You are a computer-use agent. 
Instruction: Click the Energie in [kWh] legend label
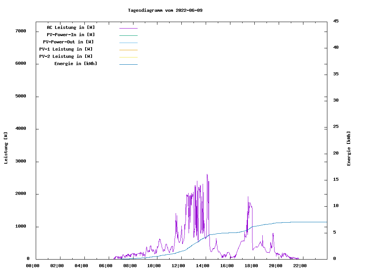point(76,64)
